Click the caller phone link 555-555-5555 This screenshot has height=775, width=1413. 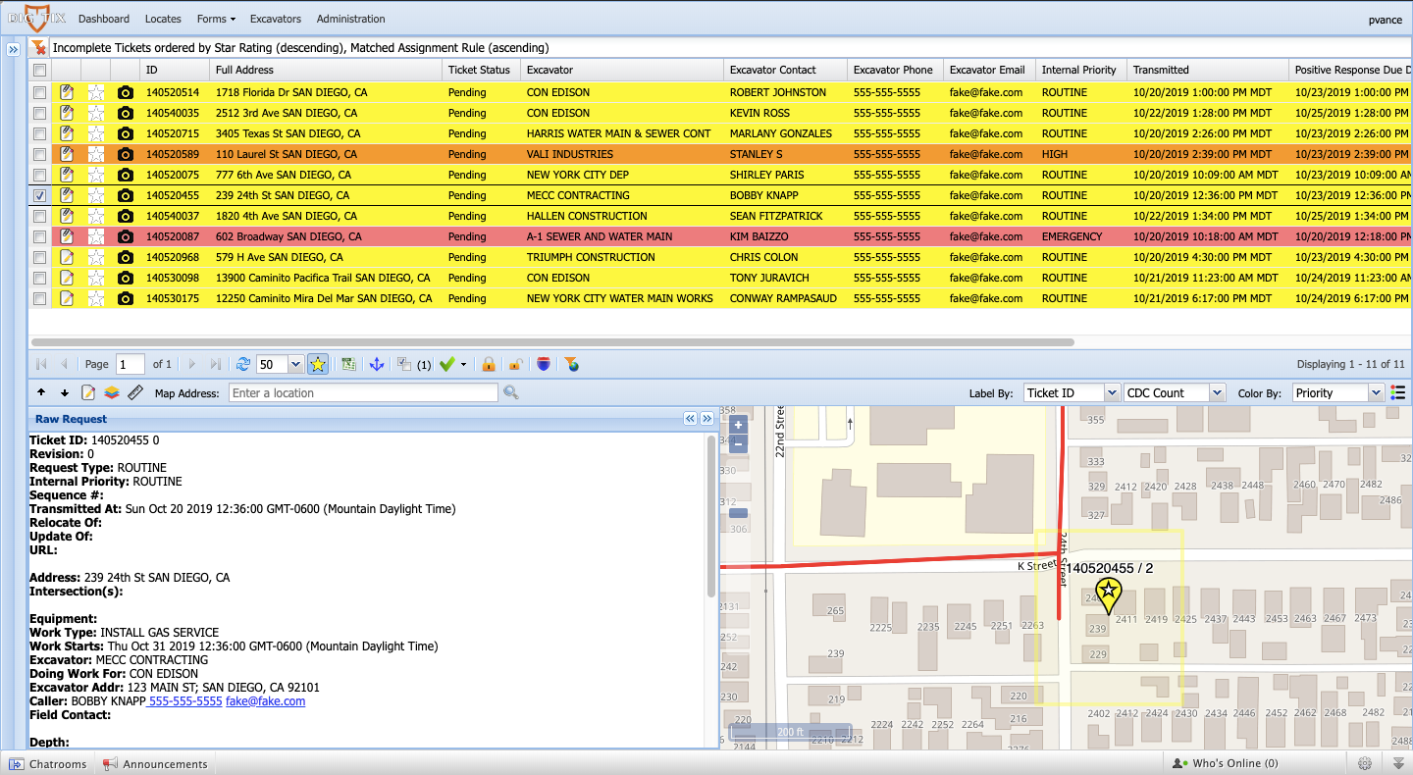[185, 701]
